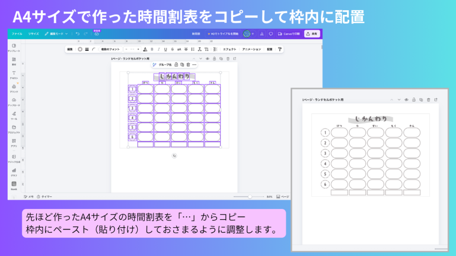
Task: Toggle underline formatting in the text toolbar
Action: pos(165,49)
